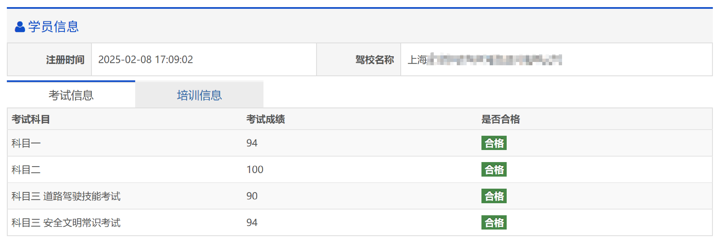The width and height of the screenshot is (723, 249).
Task: Click the 考试科目 column header
Action: 31,119
